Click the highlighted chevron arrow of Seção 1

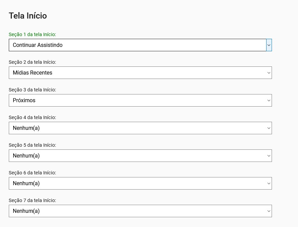[x=269, y=45]
